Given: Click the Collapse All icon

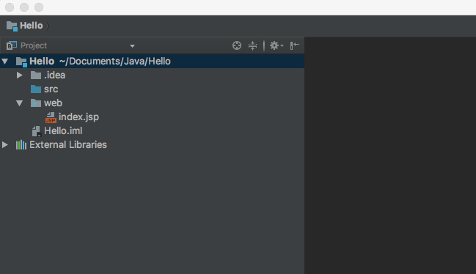Looking at the screenshot, I should pos(252,45).
